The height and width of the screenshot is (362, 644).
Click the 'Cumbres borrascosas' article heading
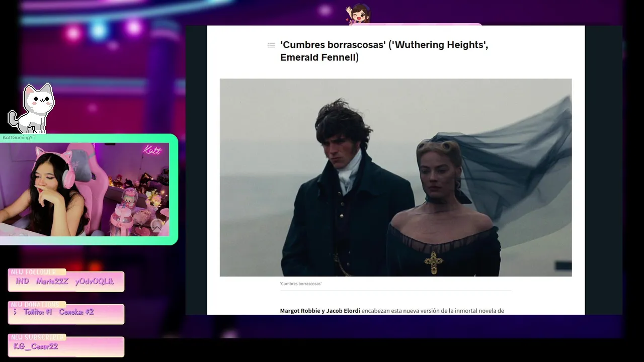click(x=384, y=51)
